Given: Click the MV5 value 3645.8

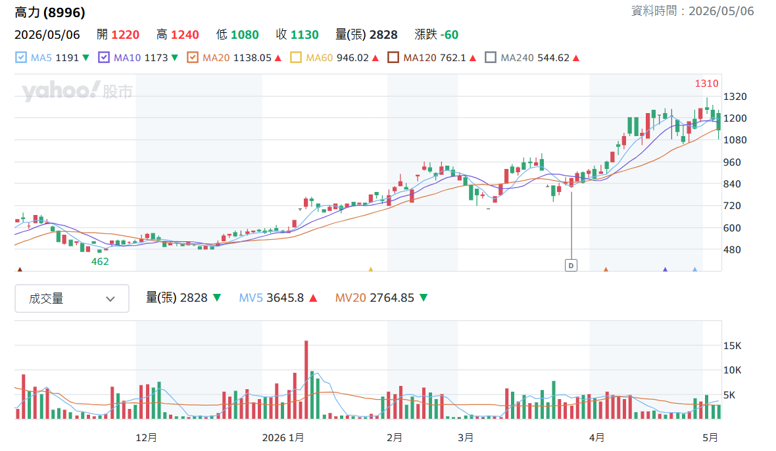Looking at the screenshot, I should point(285,298).
